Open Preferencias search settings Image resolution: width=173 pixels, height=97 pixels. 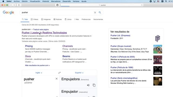pos(86,19)
